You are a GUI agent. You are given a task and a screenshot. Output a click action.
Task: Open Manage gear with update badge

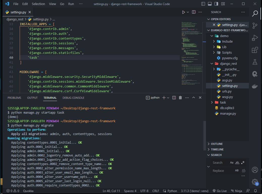pyautogui.click(x=255, y=182)
